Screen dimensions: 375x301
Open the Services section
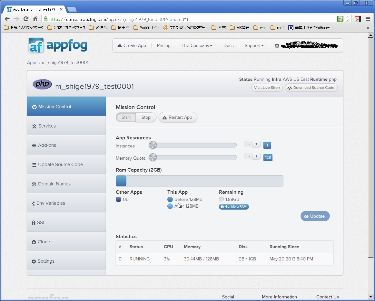tap(66, 126)
